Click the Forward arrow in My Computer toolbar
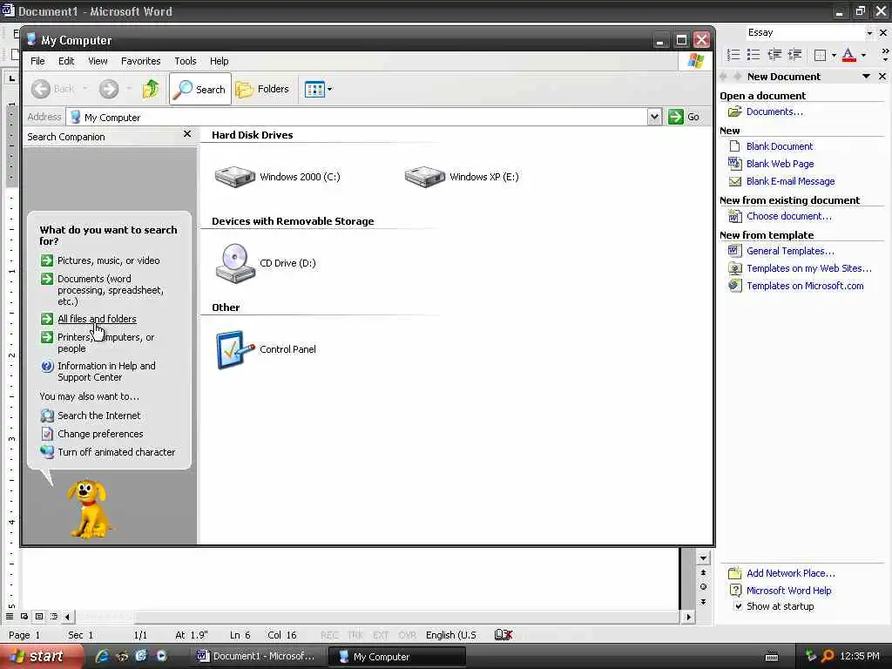This screenshot has width=892, height=669. click(109, 89)
